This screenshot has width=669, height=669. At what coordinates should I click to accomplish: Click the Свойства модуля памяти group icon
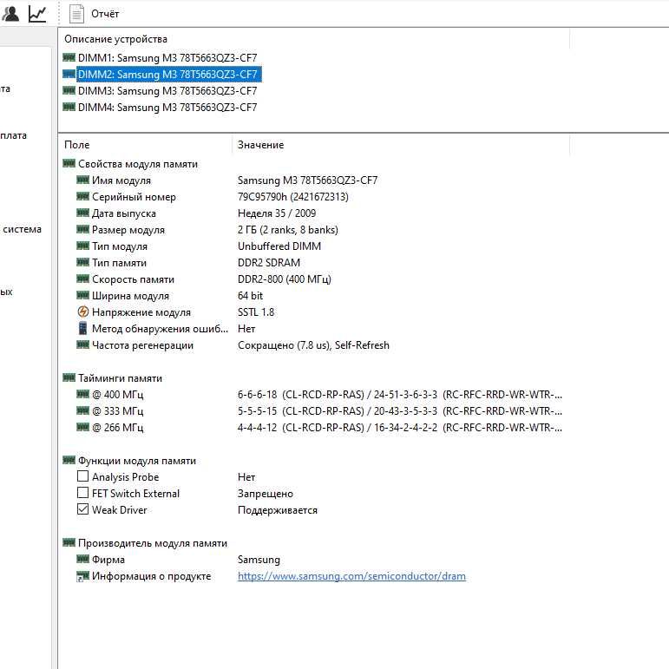[69, 163]
